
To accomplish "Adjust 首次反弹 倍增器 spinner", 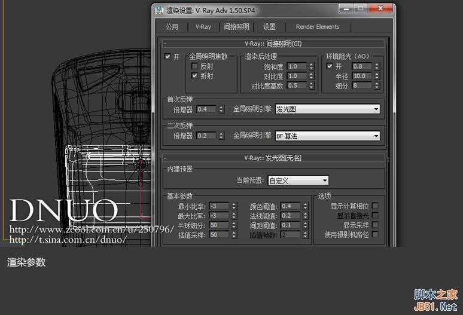I will (221, 109).
